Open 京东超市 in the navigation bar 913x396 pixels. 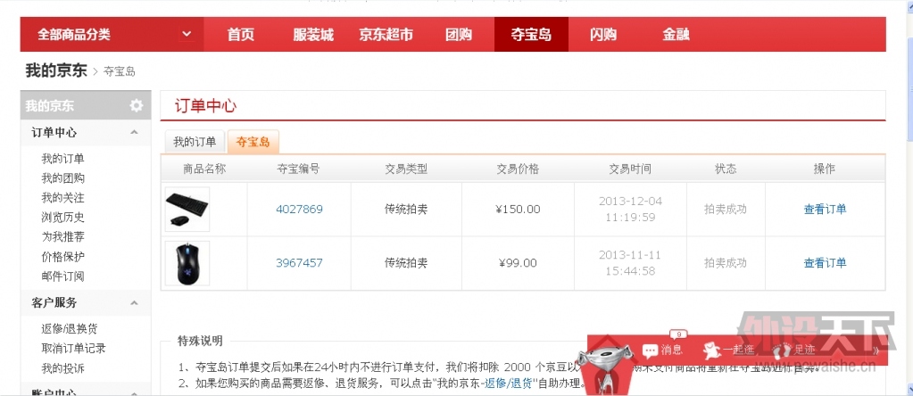pos(386,35)
